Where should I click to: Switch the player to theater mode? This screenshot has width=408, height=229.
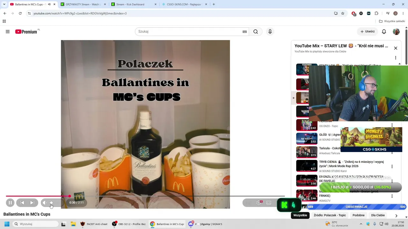269,203
